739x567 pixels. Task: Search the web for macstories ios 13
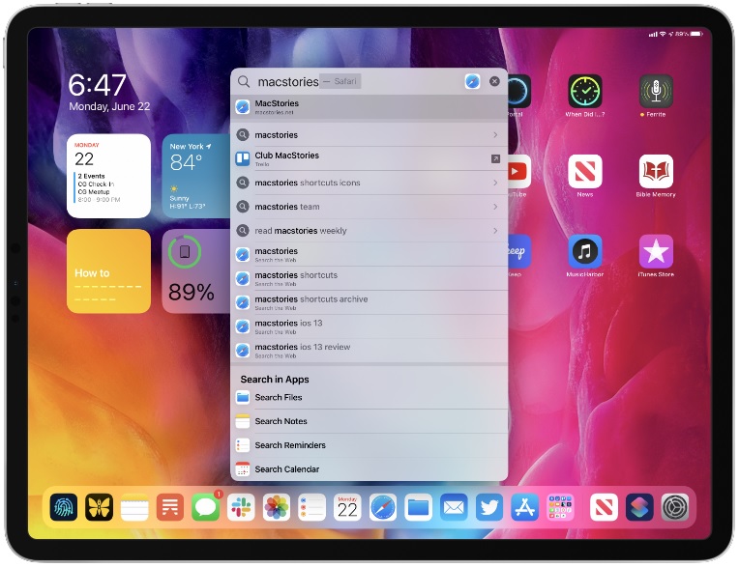(x=369, y=326)
